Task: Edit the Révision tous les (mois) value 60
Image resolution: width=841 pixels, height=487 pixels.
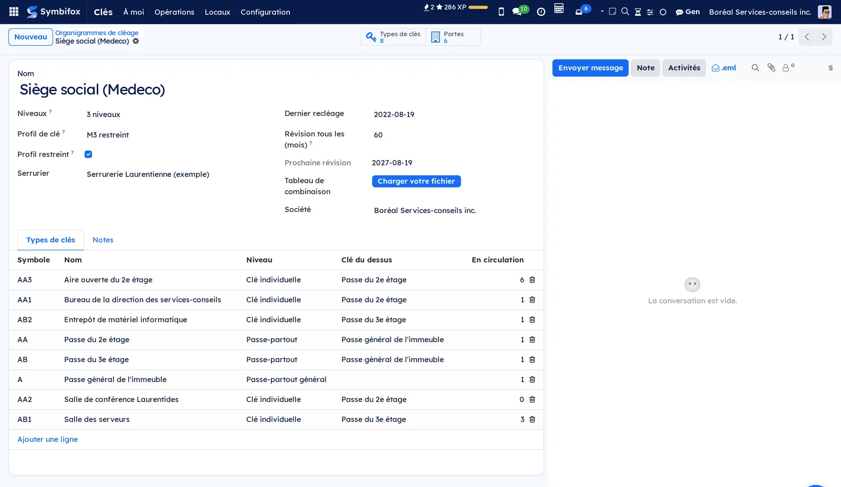Action: click(x=454, y=135)
